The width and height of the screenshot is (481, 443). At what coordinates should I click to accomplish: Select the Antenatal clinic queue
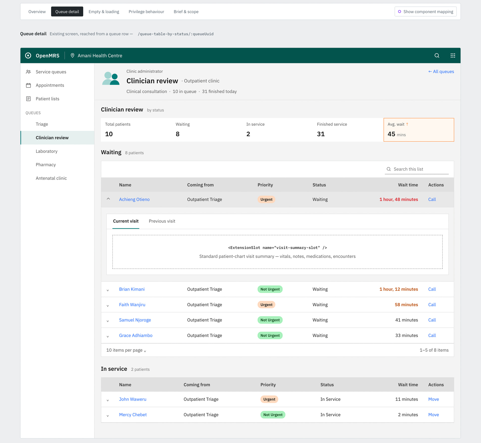[x=57, y=178]
